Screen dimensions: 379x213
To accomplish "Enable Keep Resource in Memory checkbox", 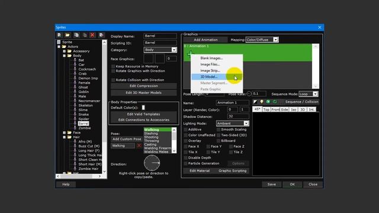I will pyautogui.click(x=113, y=66).
